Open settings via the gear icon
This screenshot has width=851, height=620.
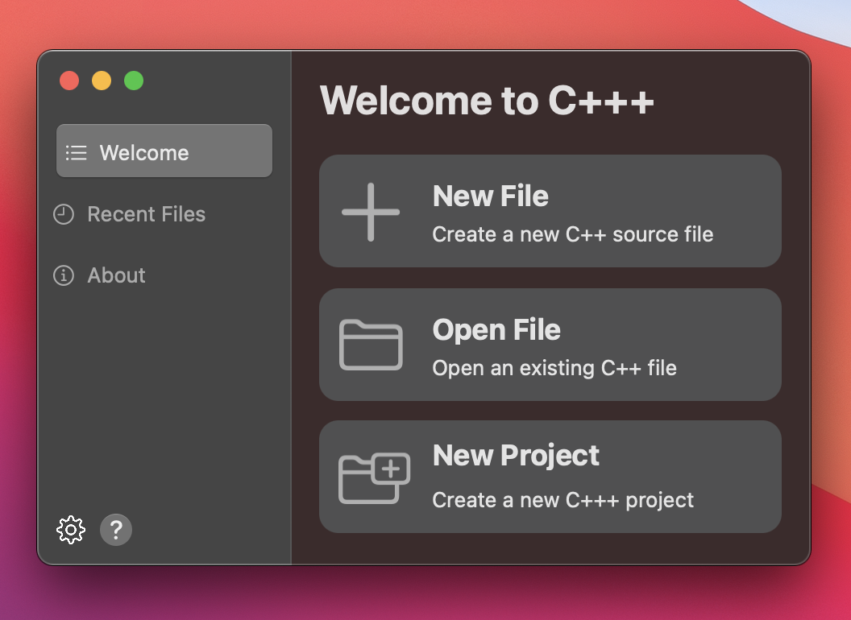[x=71, y=530]
